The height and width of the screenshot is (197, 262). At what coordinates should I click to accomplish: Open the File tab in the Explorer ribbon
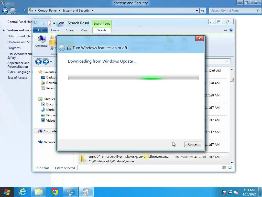tap(40, 30)
